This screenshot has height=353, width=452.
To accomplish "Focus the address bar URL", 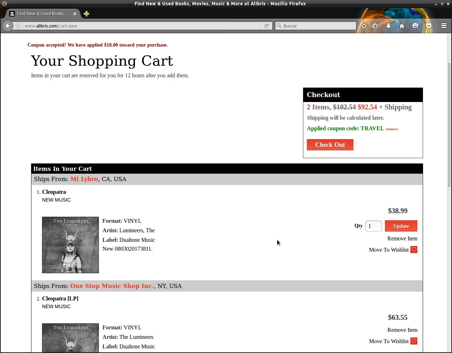I will (x=141, y=26).
